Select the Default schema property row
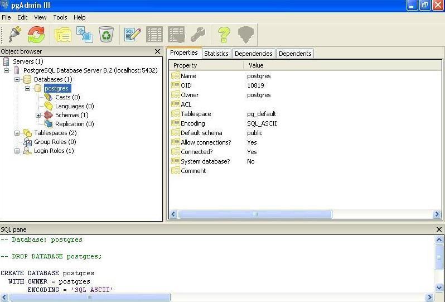The width and height of the screenshot is (445, 302). (306, 133)
